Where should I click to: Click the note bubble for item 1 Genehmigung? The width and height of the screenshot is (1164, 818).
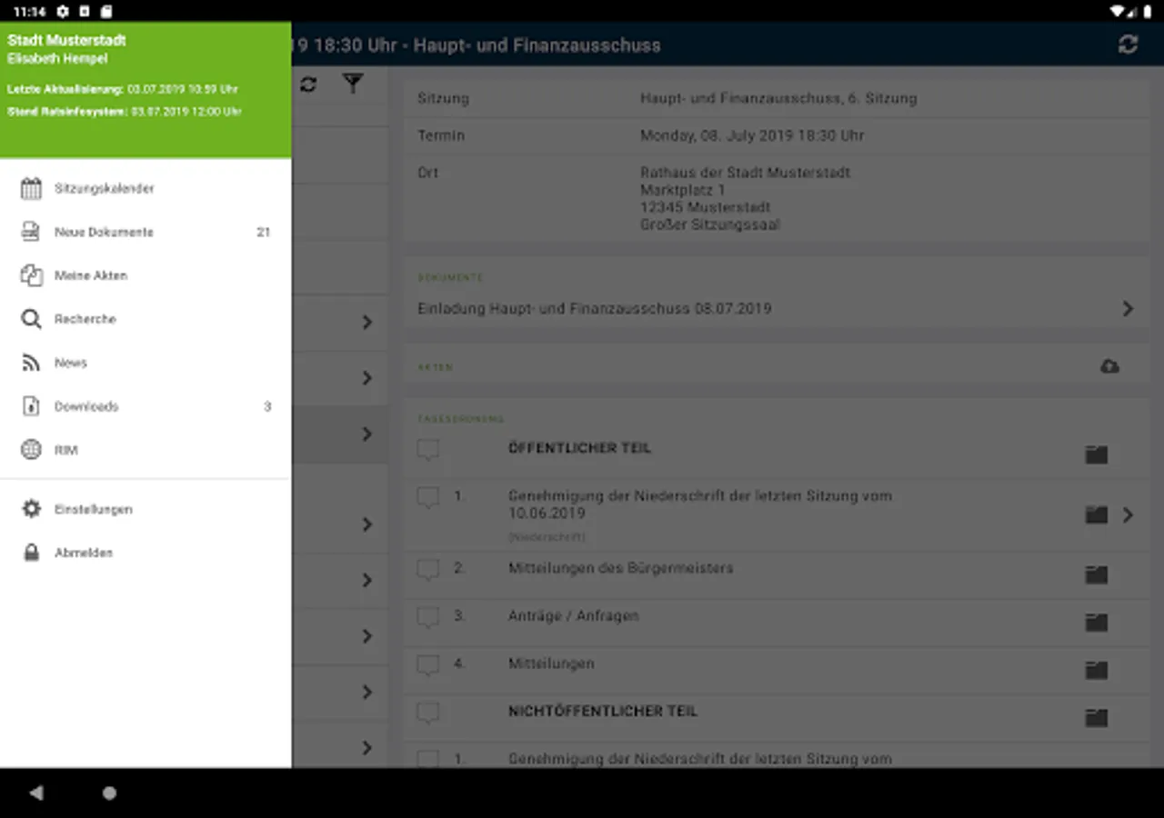point(427,498)
